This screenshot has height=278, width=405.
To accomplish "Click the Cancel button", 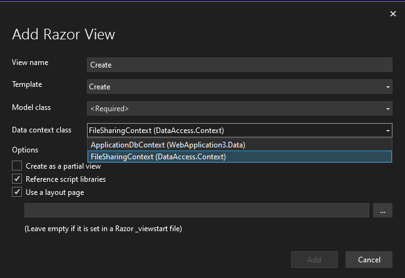I will (369, 259).
